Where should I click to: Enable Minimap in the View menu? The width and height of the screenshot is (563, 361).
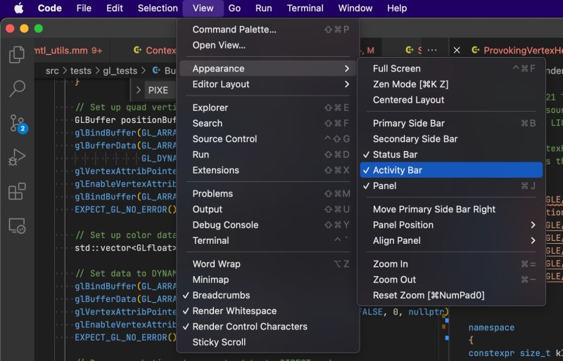tap(267, 280)
